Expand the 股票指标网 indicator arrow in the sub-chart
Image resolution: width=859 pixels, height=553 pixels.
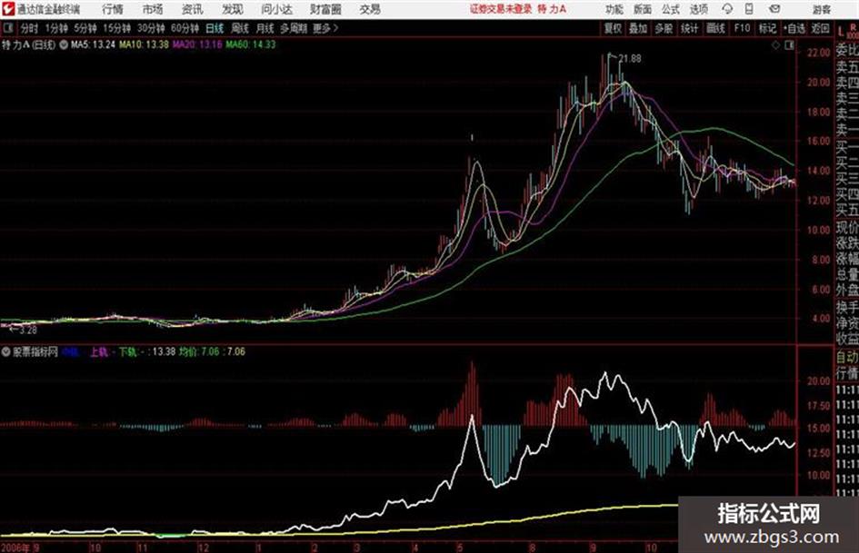coord(6,351)
